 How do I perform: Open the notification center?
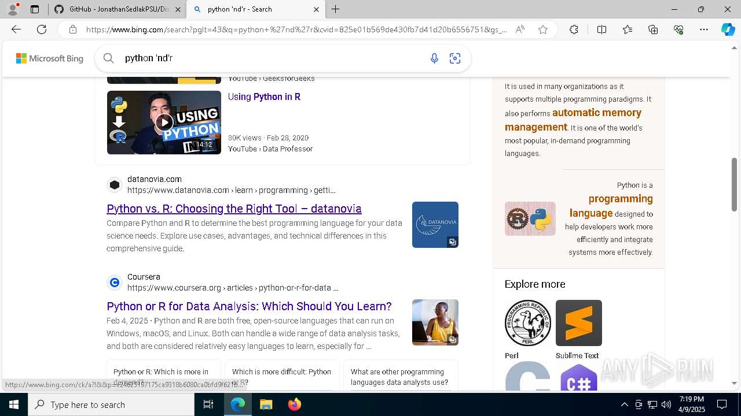pyautogui.click(x=722, y=404)
